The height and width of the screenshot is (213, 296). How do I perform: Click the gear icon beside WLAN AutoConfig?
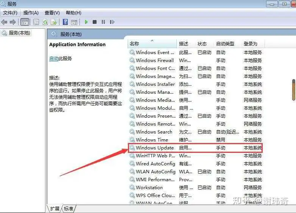(x=132, y=171)
